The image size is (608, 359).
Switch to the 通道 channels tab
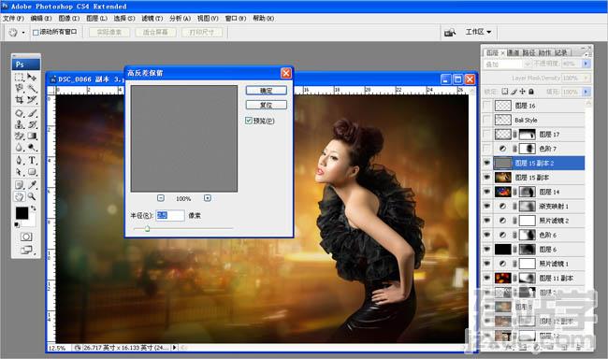tap(513, 52)
